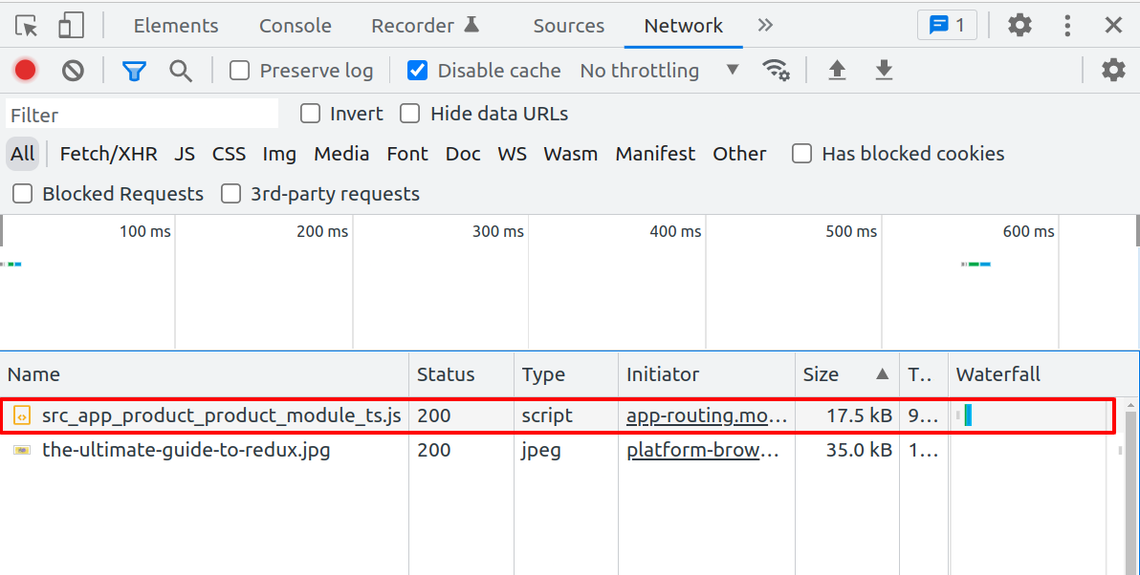Import HAR file with upload arrow
This screenshot has height=575, width=1140.
pos(837,71)
